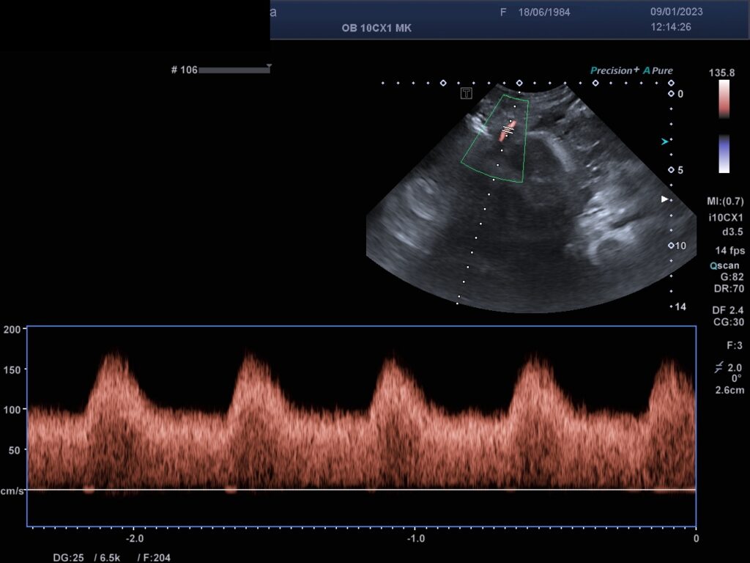Click the exam date 09/01/2023
This screenshot has width=750, height=563.
click(x=676, y=12)
